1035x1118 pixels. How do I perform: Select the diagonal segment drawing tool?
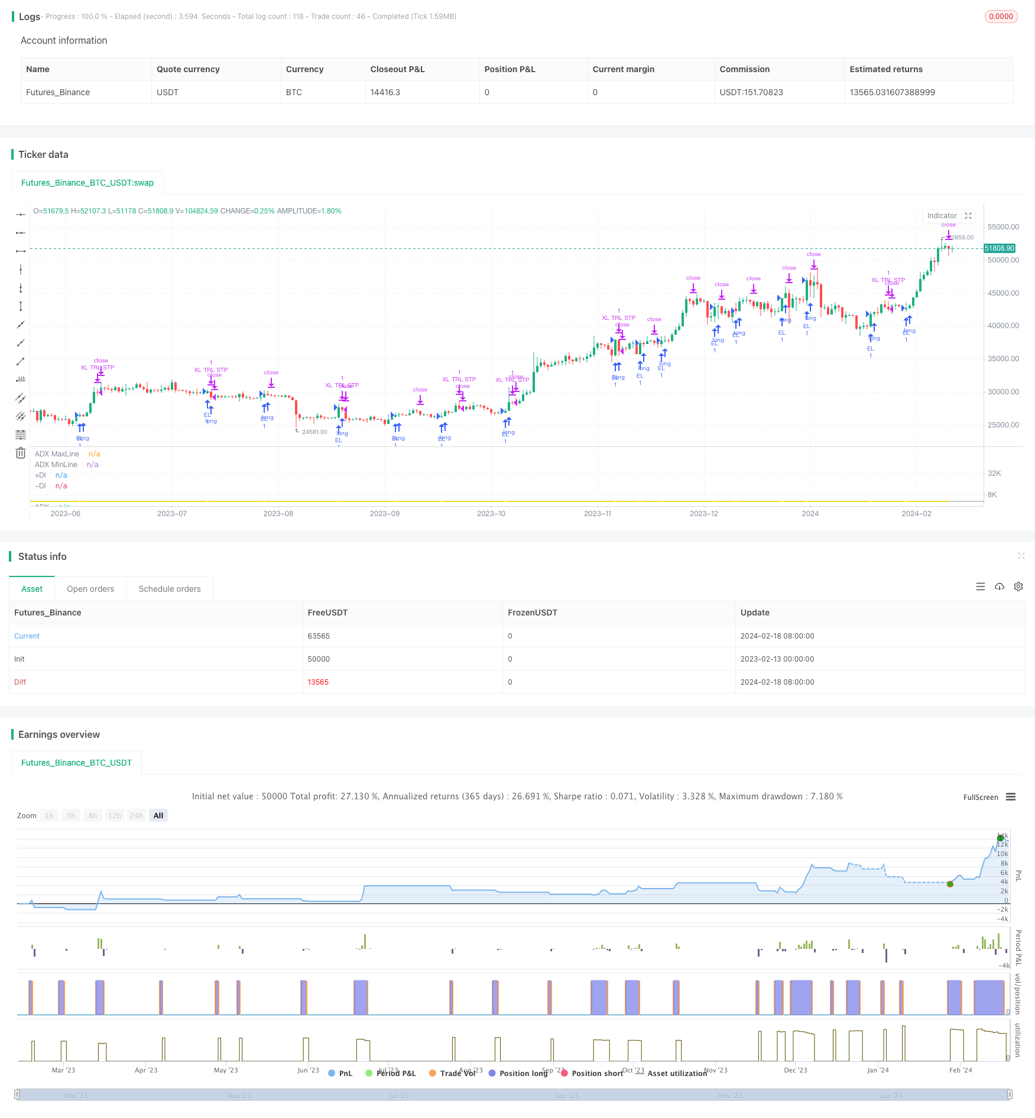21,361
